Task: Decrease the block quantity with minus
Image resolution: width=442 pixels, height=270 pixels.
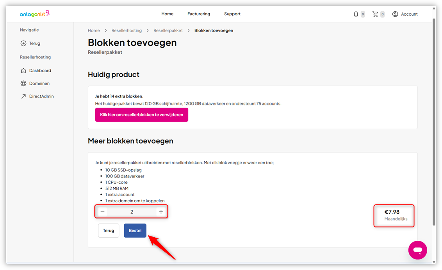Action: 102,211
